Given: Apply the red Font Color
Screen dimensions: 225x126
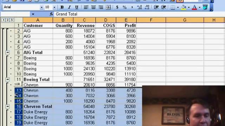Looking at the screenshot, I should [x=194, y=7].
